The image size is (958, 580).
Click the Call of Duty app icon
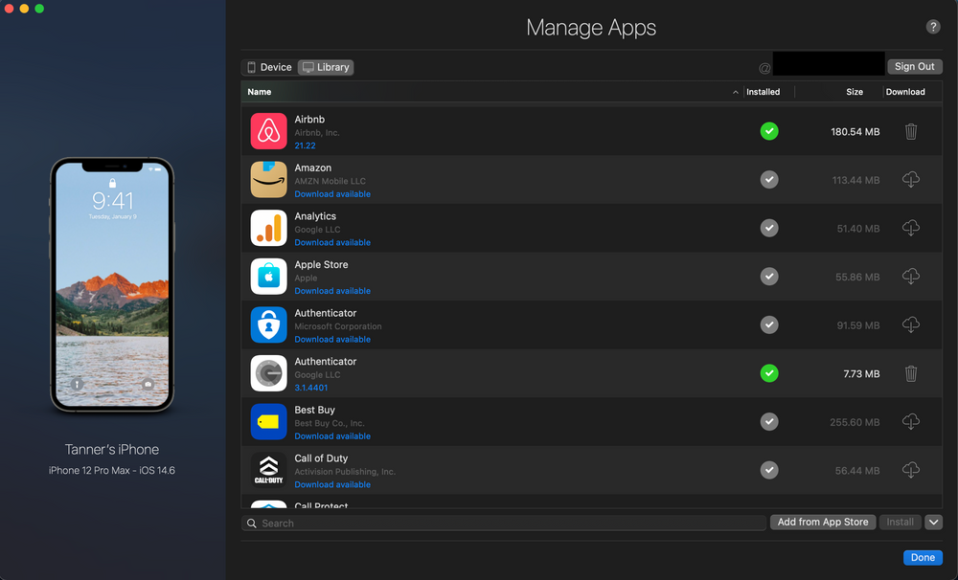click(x=269, y=470)
